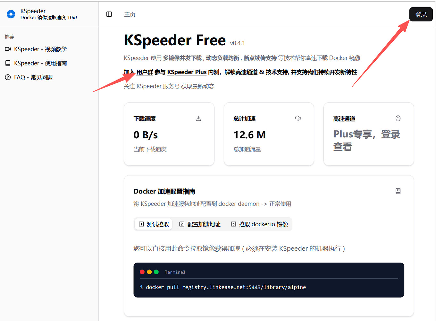The width and height of the screenshot is (436, 321).
Task: Click the guide book icon in Docker 加速配置指南
Action: click(x=398, y=191)
